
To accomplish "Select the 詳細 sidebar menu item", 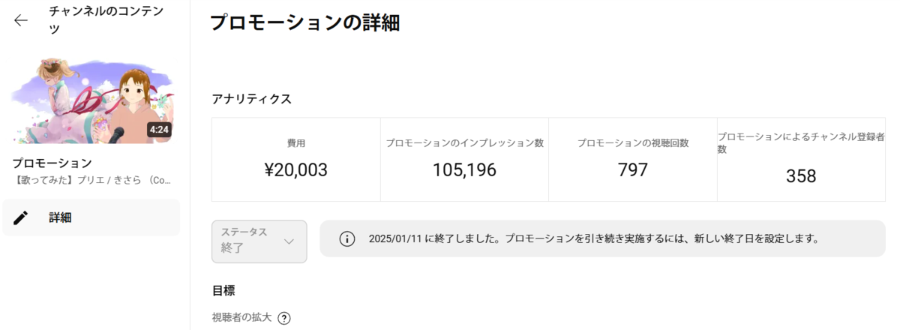I will (x=91, y=217).
